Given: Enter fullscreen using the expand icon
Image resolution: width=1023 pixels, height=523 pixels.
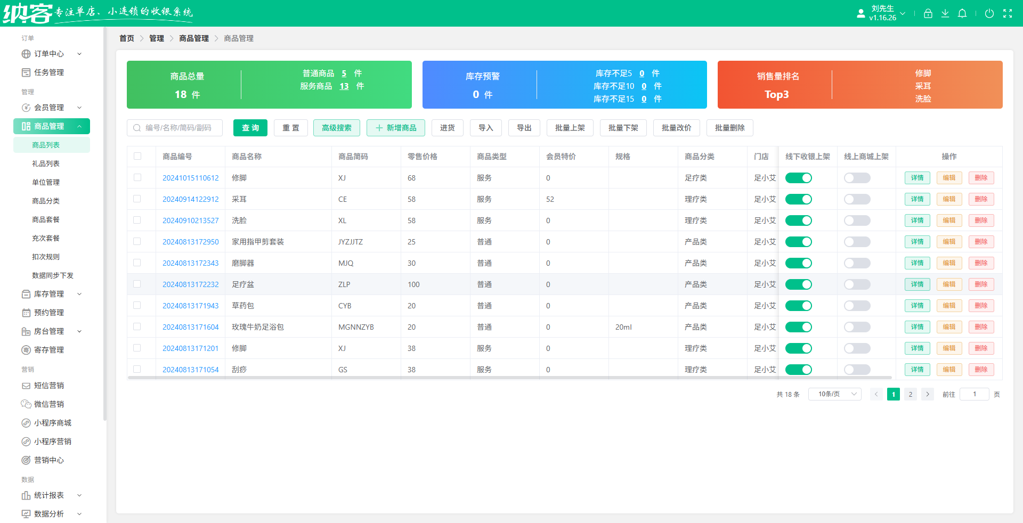Looking at the screenshot, I should point(1008,13).
